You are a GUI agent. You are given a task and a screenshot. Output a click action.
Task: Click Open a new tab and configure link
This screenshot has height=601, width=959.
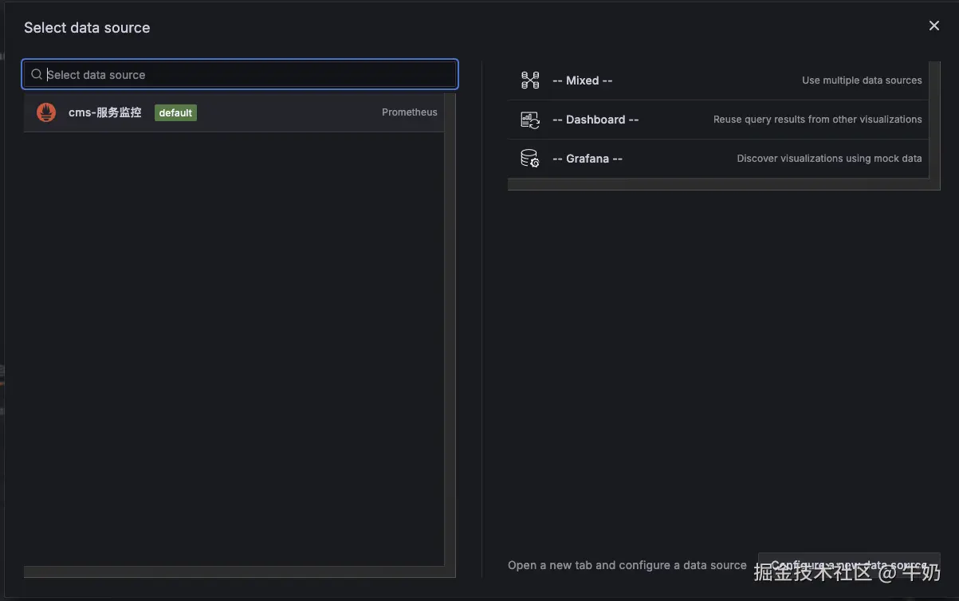[627, 564]
